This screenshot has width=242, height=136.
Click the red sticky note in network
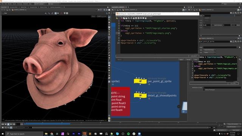[121, 102]
